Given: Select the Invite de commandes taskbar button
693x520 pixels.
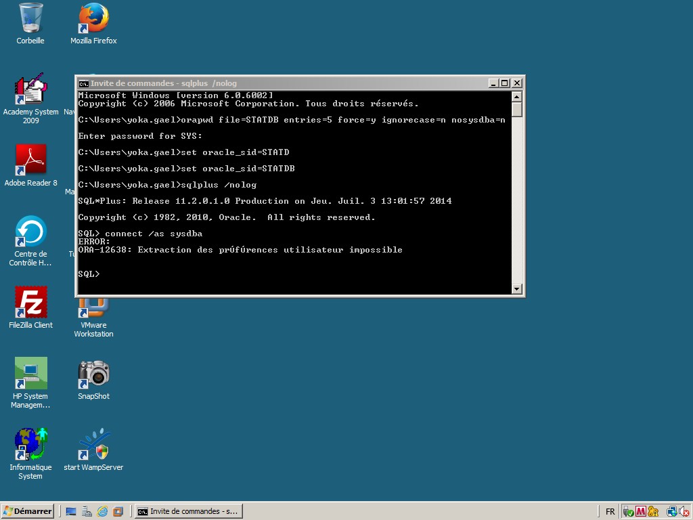Looking at the screenshot, I should [188, 511].
